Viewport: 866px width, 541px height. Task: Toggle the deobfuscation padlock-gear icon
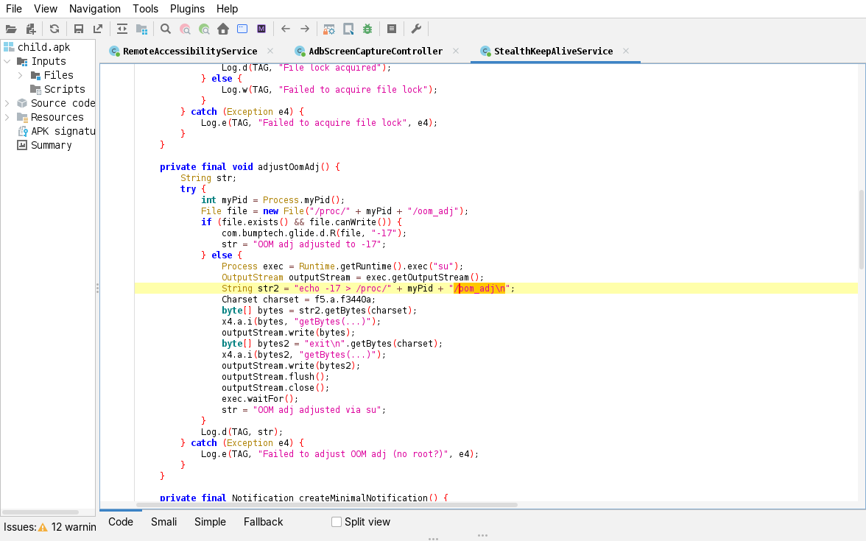pyautogui.click(x=329, y=29)
